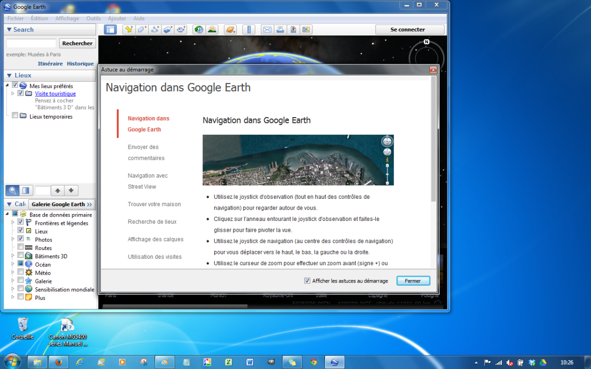Toggle the Mes lieux préférés checkbox
The image size is (591, 369).
[15, 86]
